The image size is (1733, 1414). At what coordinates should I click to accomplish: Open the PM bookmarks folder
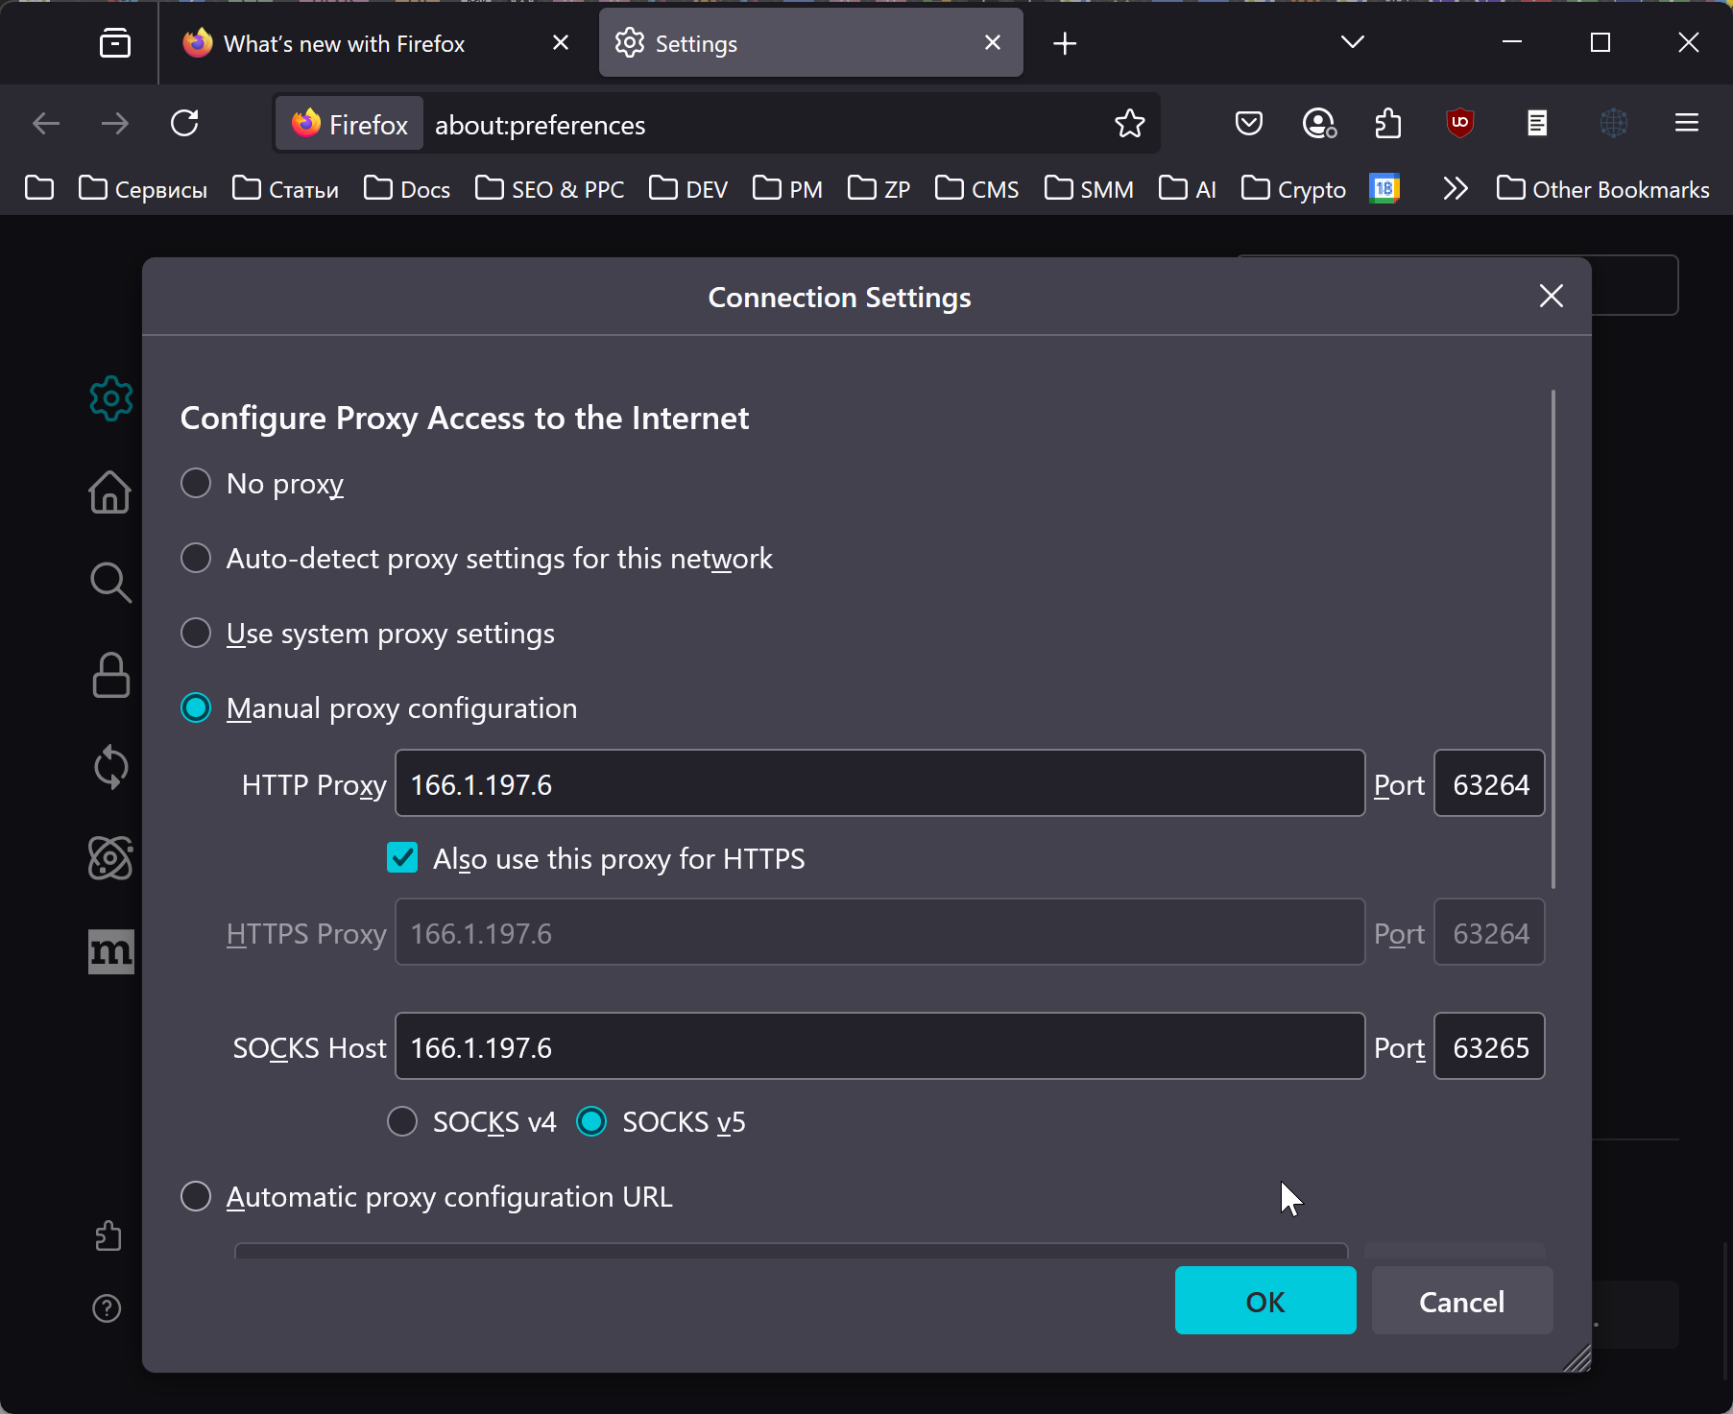click(787, 188)
